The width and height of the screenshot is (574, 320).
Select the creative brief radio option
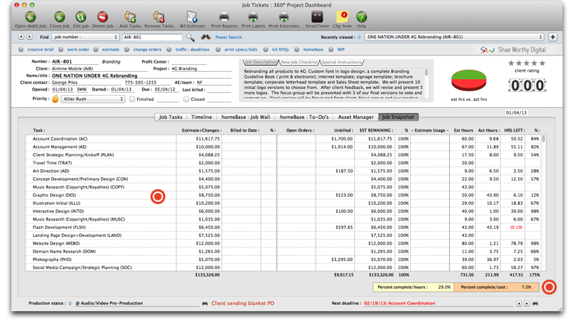(22, 50)
